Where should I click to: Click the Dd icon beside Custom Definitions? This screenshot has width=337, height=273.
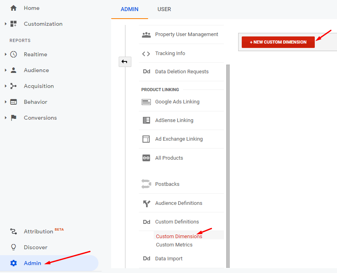[146, 222]
